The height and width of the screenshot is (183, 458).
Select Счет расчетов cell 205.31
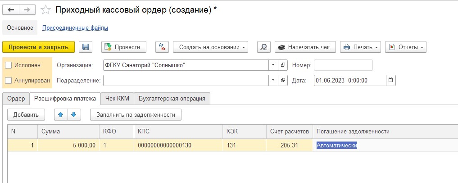[x=290, y=145]
